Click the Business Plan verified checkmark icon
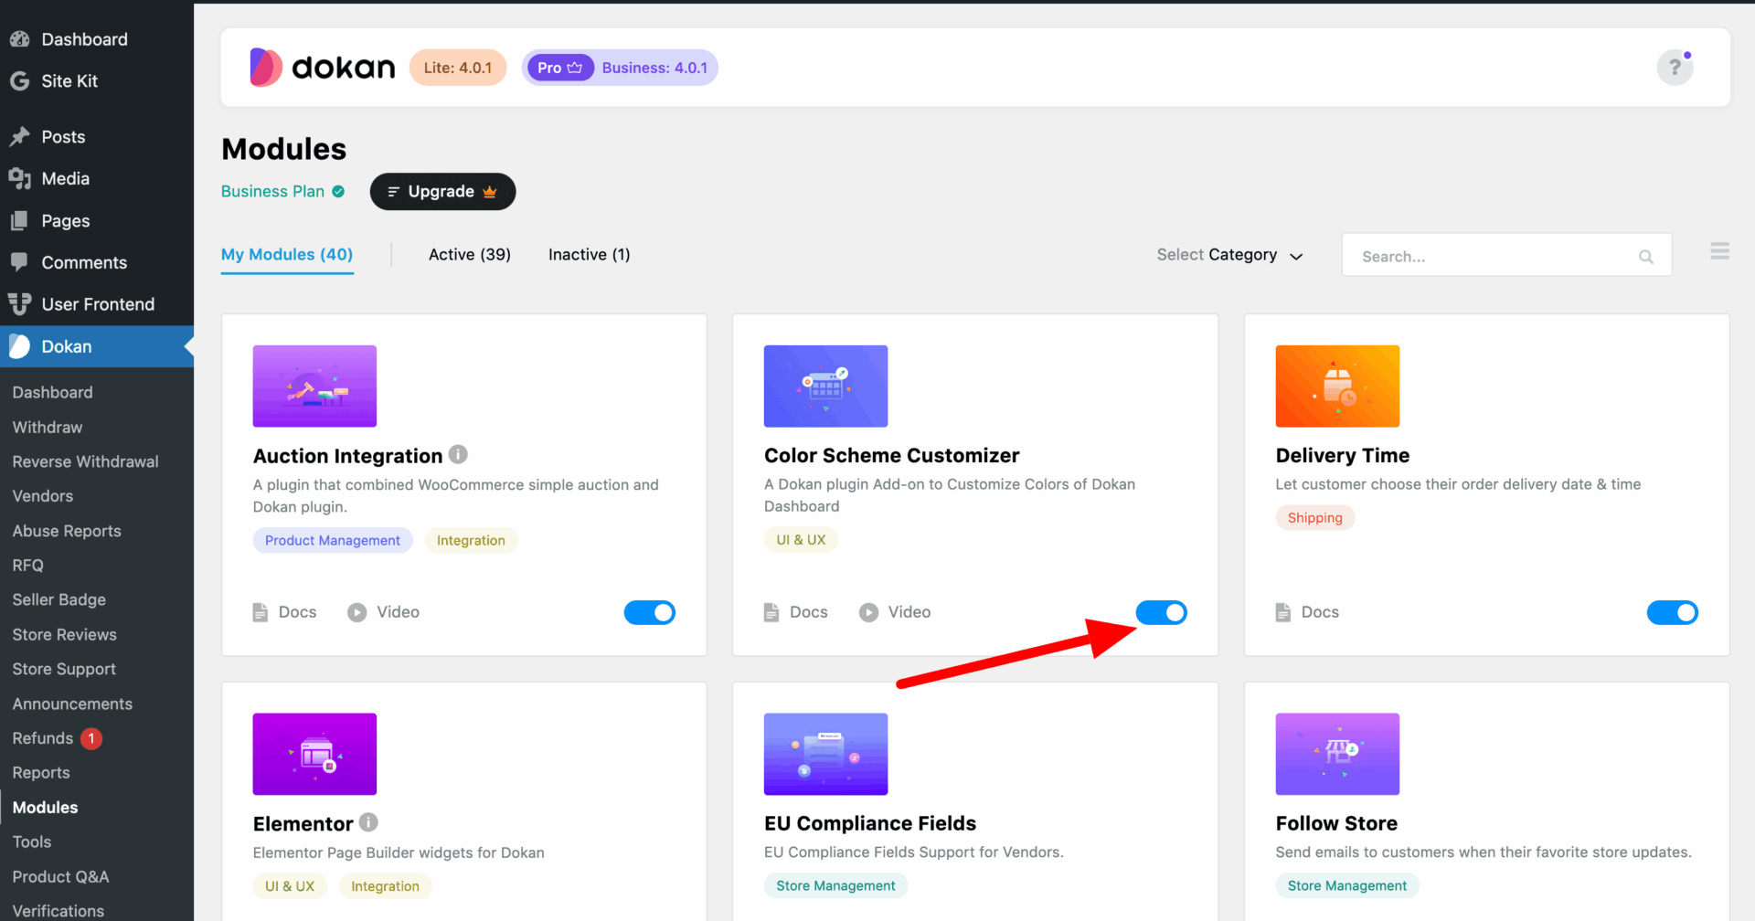Image resolution: width=1755 pixels, height=921 pixels. [338, 191]
